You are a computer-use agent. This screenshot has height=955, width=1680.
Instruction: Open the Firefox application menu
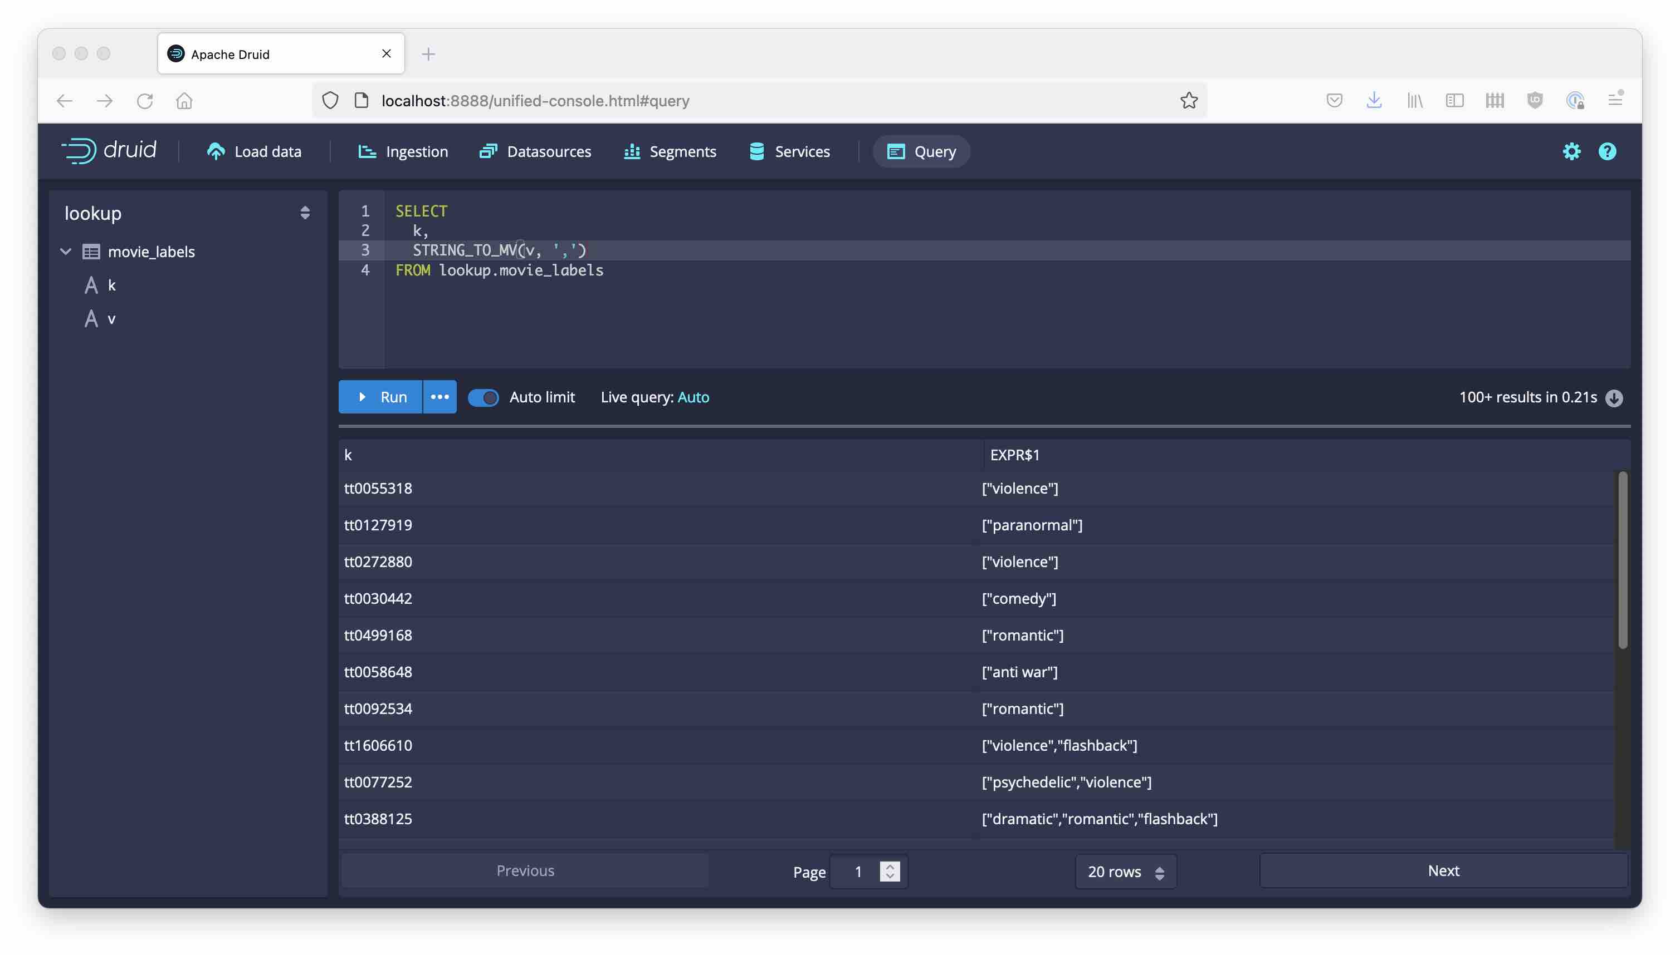(1614, 100)
